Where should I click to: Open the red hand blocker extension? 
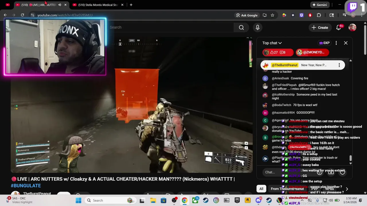point(310,15)
